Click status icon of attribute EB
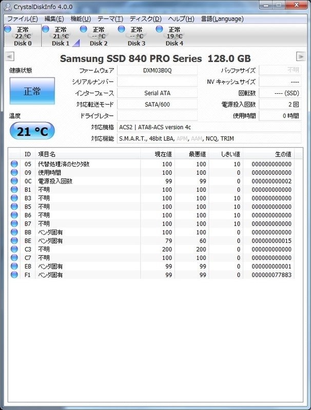The image size is (311, 410). [14, 266]
